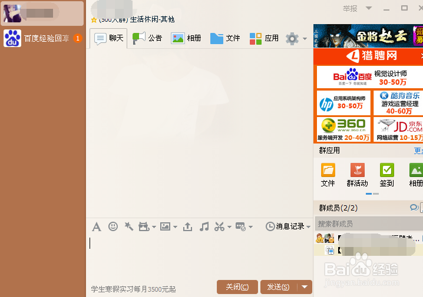Switch to the 聊天 tab

coord(108,38)
